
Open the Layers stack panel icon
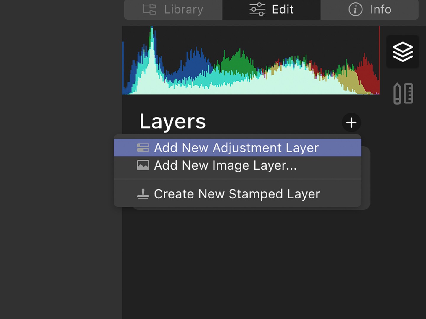coord(403,52)
